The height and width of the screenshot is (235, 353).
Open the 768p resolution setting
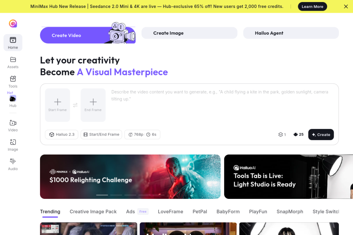click(x=136, y=134)
